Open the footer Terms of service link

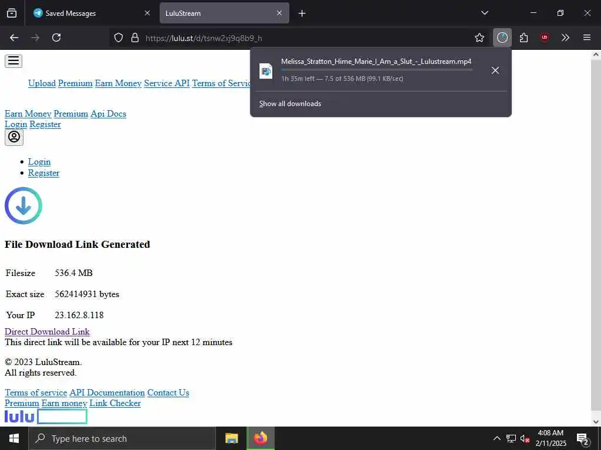tap(36, 393)
